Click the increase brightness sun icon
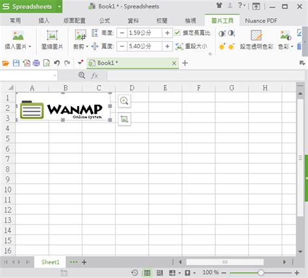Viewport: 308px width, 278px height. [222, 46]
